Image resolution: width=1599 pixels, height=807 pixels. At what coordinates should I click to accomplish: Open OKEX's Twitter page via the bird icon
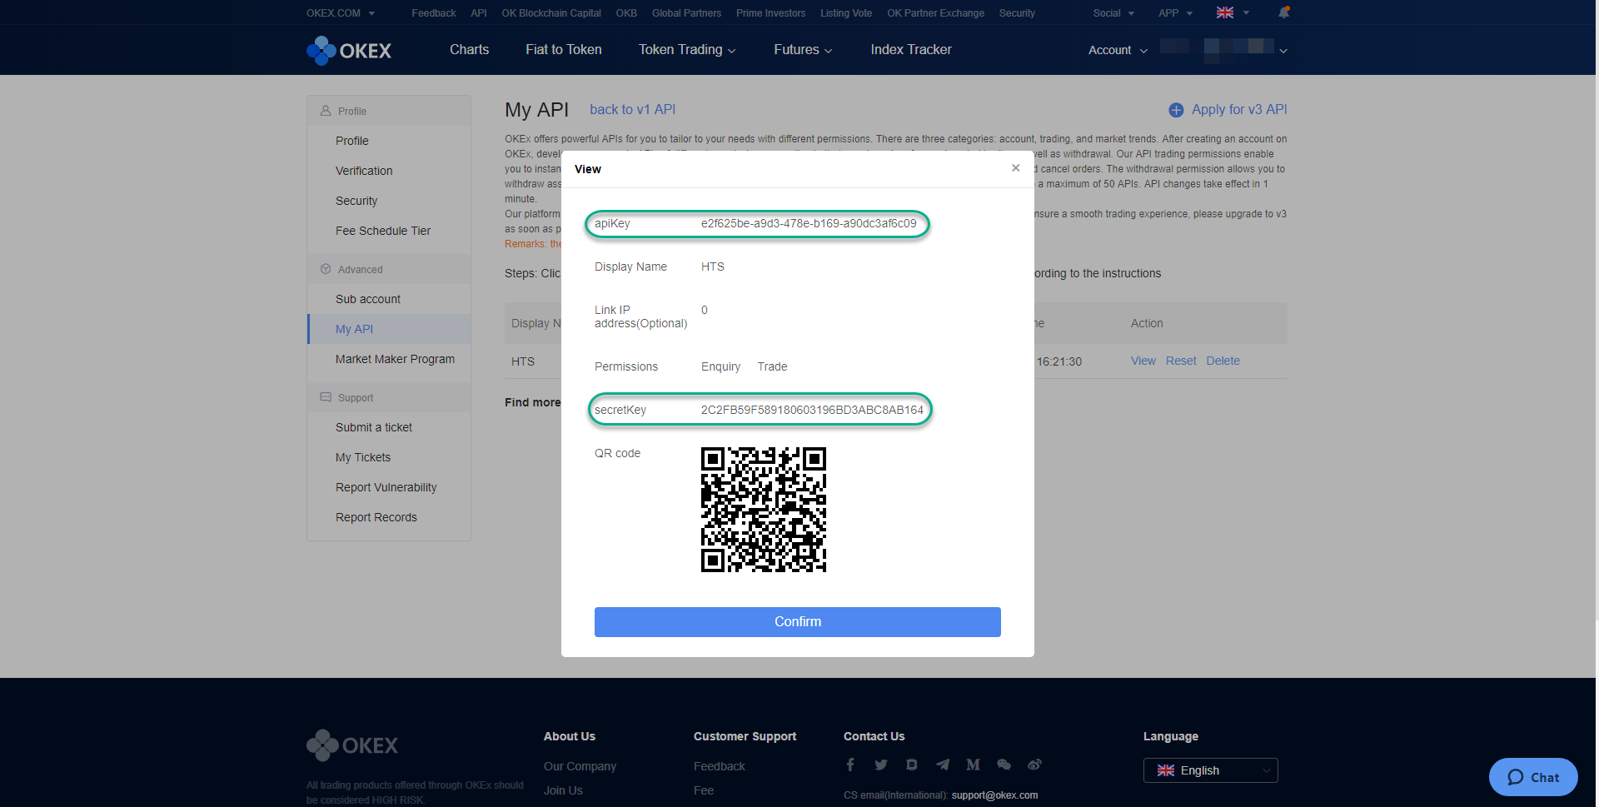pyautogui.click(x=880, y=764)
